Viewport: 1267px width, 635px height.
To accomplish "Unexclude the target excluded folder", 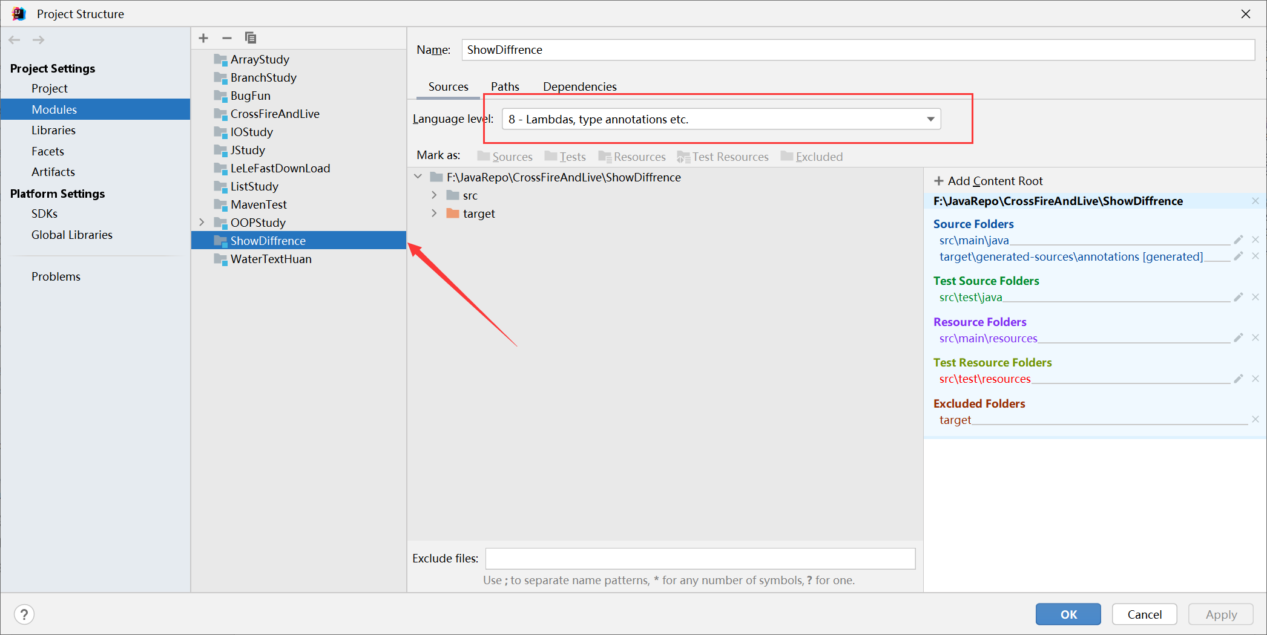I will click(1255, 419).
